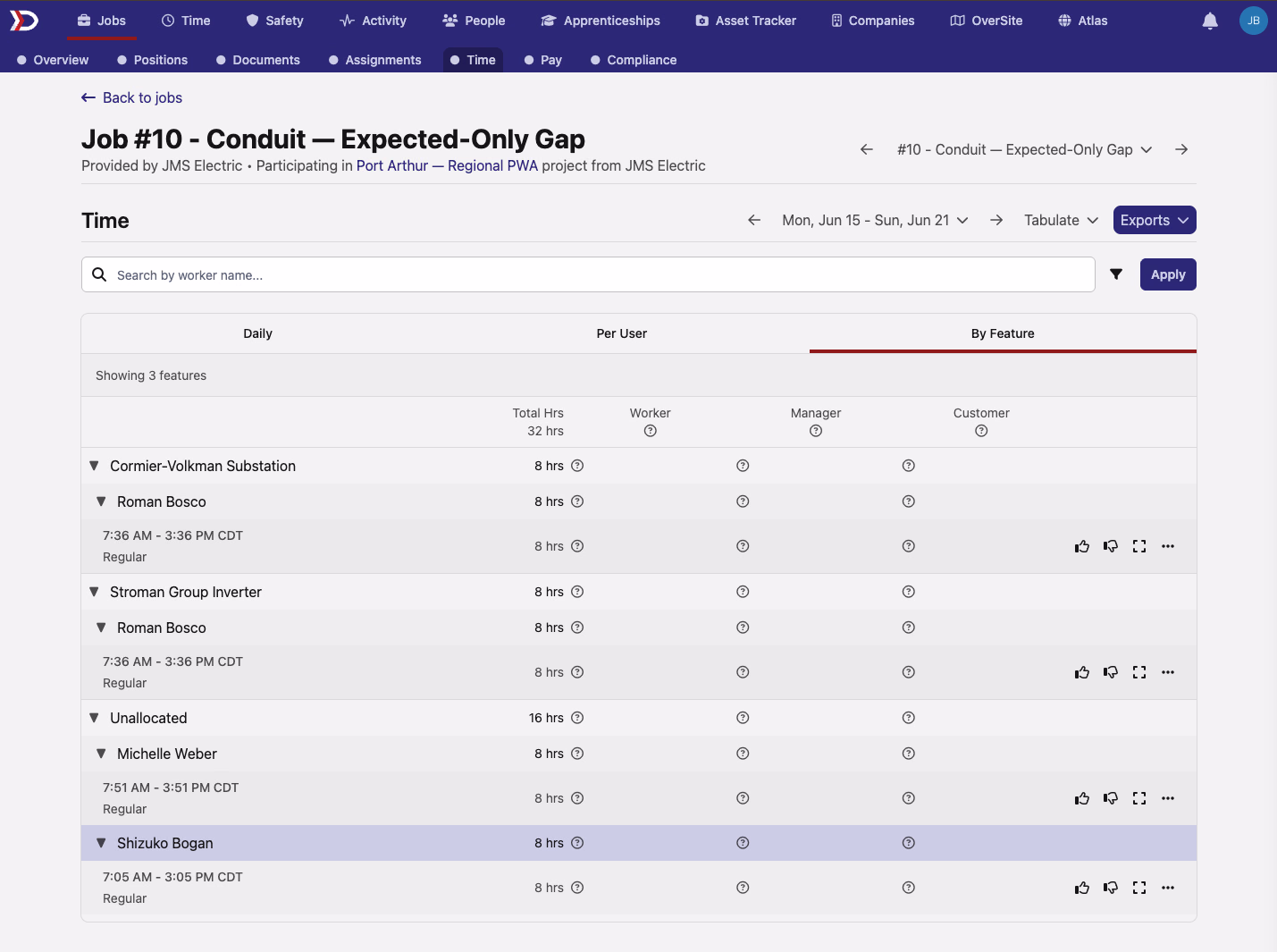
Task: Open more options for the Cormier-Volkman entry
Action: (1168, 546)
